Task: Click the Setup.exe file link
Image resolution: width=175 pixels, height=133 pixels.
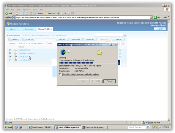Action: click(23, 57)
